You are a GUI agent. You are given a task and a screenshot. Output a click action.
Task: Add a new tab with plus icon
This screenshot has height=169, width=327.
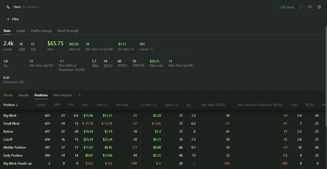click(x=79, y=95)
